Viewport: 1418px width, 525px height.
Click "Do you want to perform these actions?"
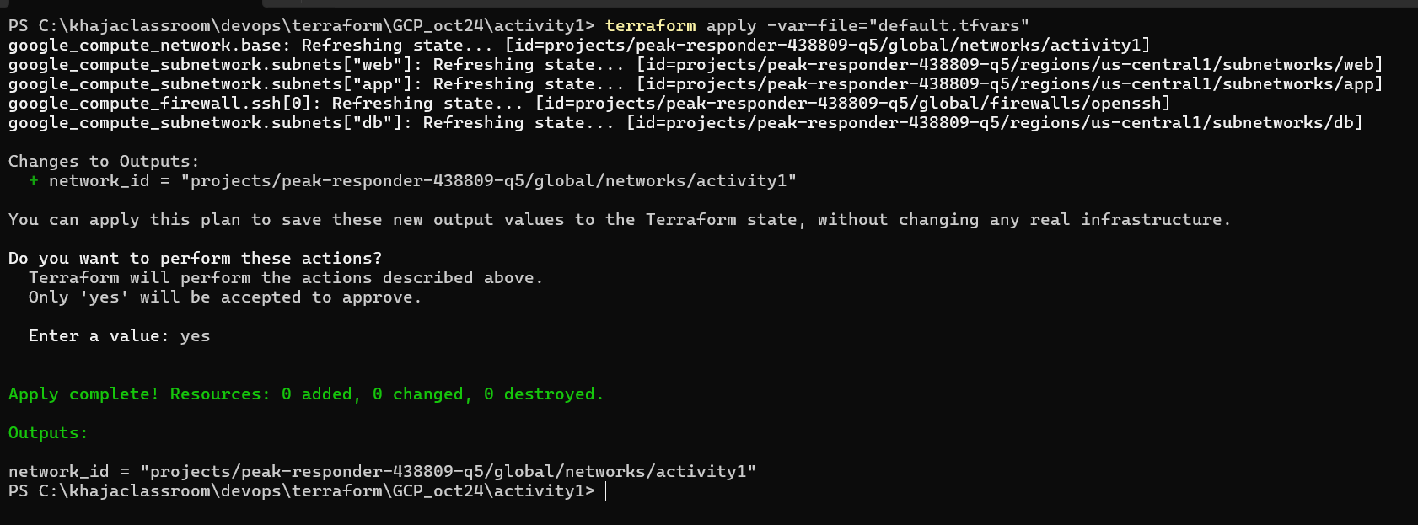[x=195, y=259]
